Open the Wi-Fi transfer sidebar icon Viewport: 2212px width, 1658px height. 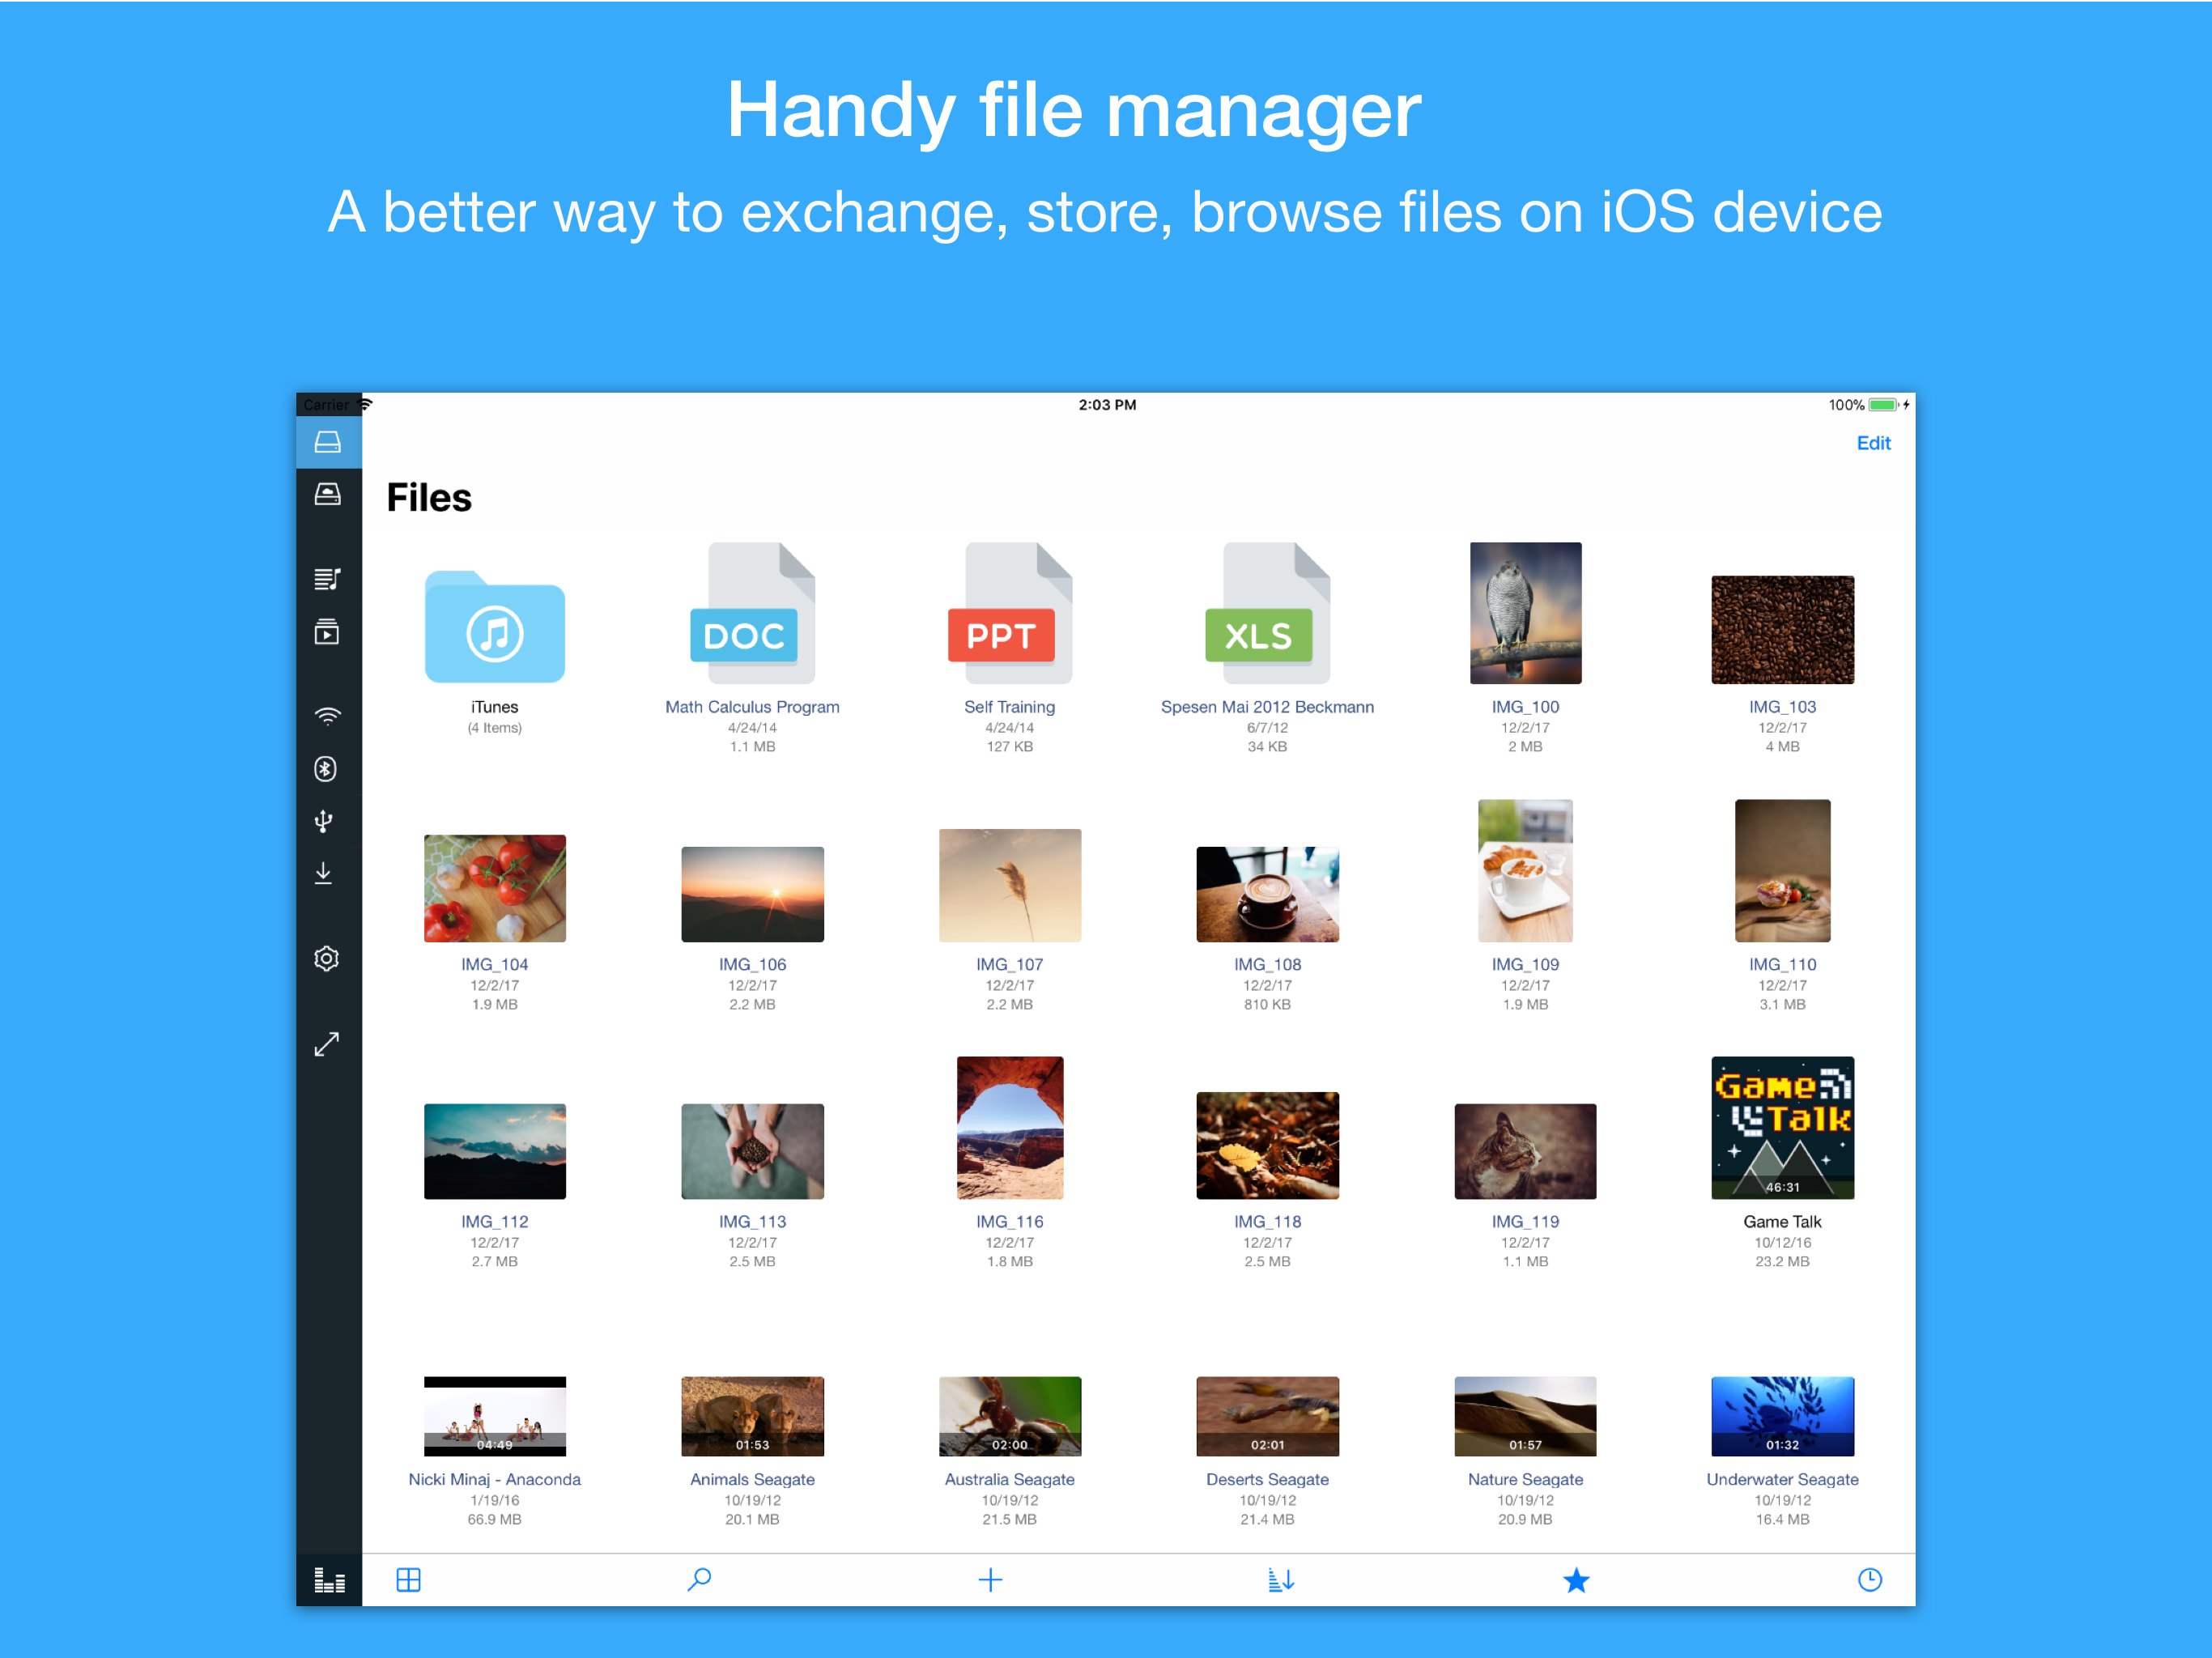click(327, 716)
